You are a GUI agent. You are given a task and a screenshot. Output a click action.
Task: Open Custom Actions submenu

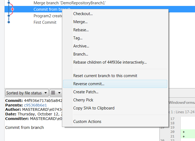[87, 122]
